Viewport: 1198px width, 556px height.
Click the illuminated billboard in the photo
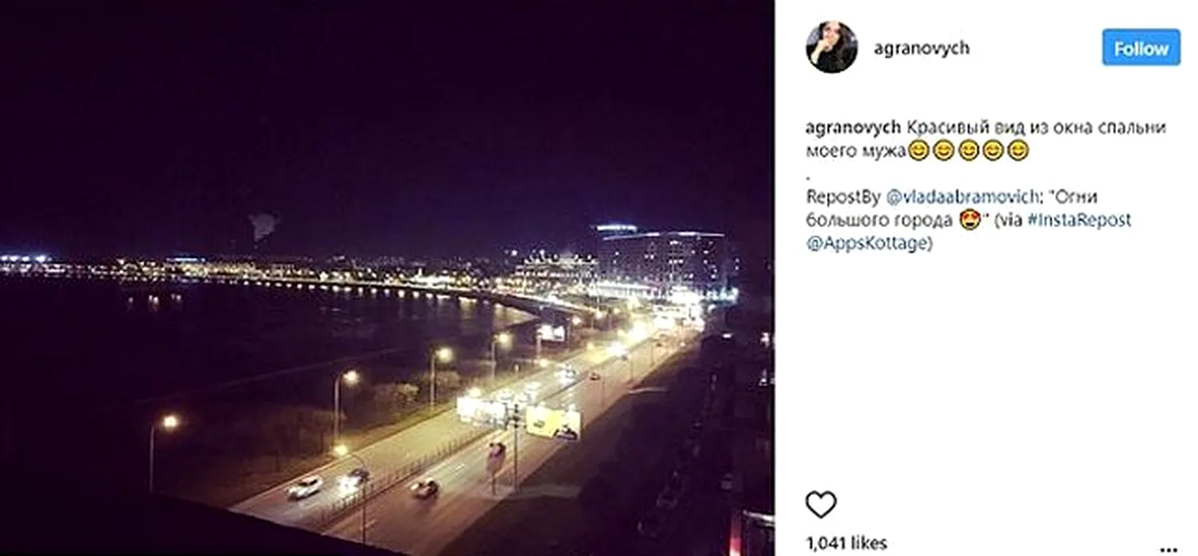(x=553, y=422)
